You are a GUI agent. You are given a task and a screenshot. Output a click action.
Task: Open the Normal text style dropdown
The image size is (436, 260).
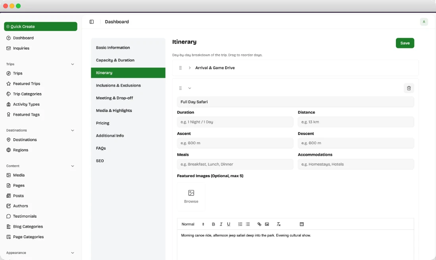[x=193, y=224]
